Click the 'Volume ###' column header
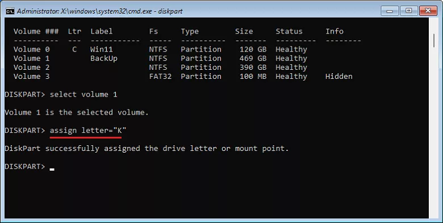The width and height of the screenshot is (443, 223). point(36,31)
